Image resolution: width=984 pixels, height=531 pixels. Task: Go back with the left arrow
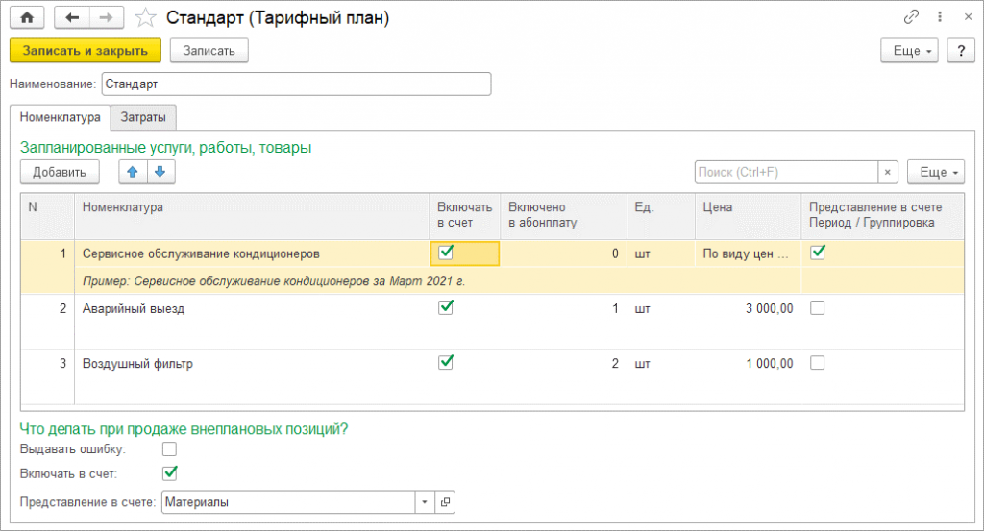pos(72,17)
